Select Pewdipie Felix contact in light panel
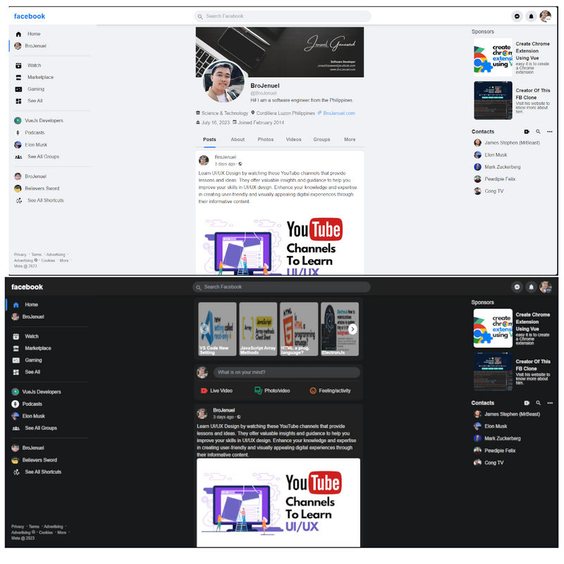 [x=495, y=179]
